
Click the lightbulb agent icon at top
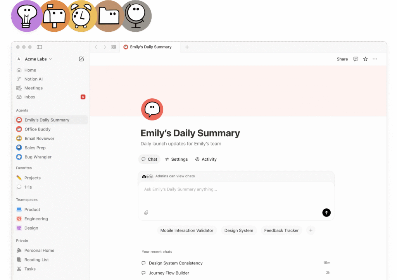click(x=26, y=16)
